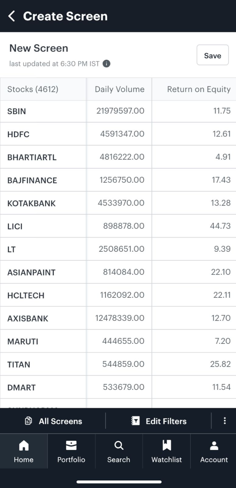Tap the info icon beside last updated
Viewport: 236px width, 488px height.
pos(107,64)
